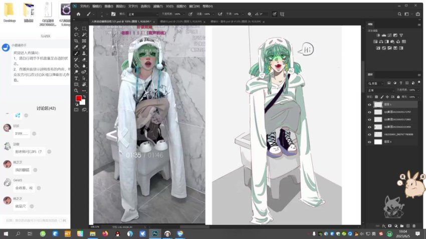Open the layers panel menu icon
This screenshot has height=239, width=426.
point(419,74)
